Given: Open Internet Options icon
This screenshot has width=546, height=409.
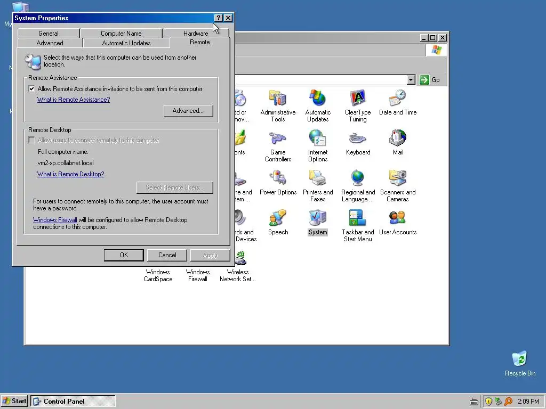Looking at the screenshot, I should pyautogui.click(x=318, y=146).
